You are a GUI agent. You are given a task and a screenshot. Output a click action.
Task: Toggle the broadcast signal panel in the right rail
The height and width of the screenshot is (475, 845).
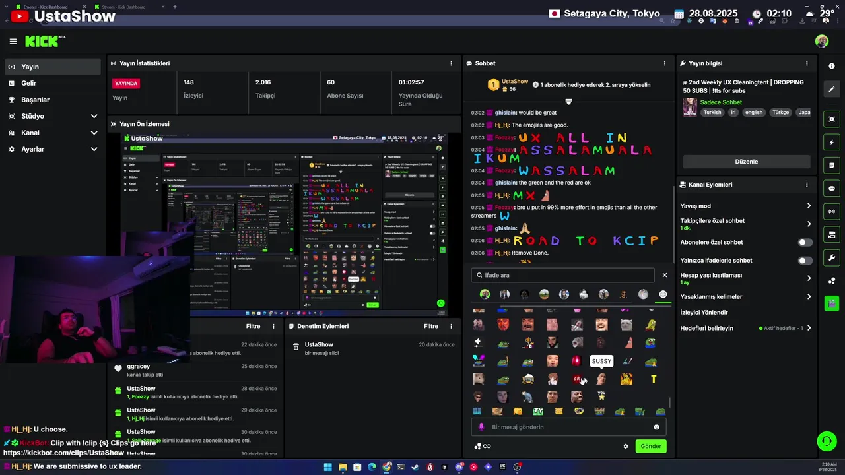(x=832, y=211)
